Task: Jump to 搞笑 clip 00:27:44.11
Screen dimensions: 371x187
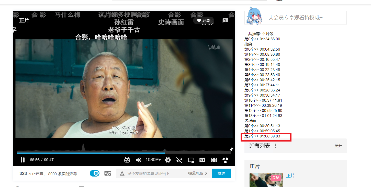Action: 262,85
